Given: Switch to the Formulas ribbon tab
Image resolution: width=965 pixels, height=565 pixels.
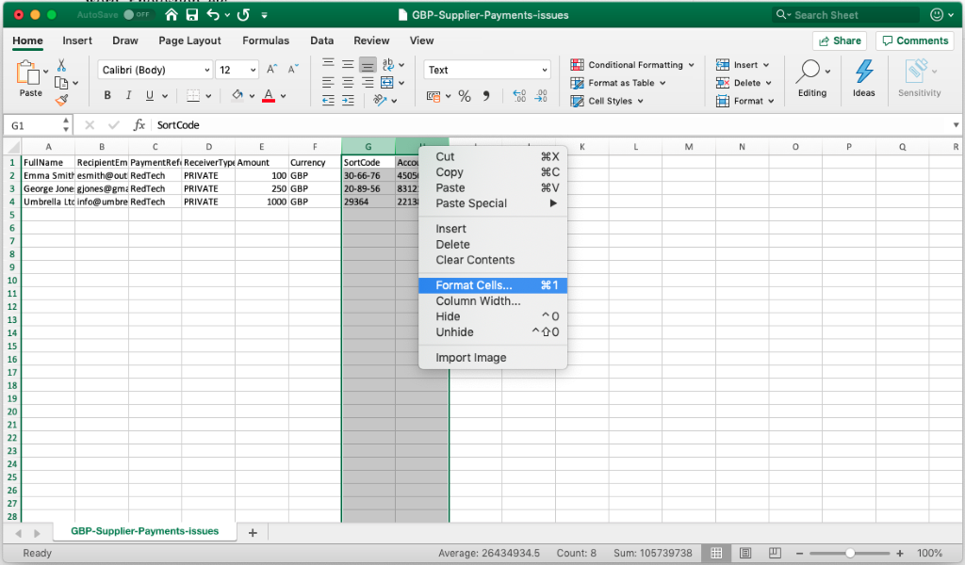Looking at the screenshot, I should point(265,40).
